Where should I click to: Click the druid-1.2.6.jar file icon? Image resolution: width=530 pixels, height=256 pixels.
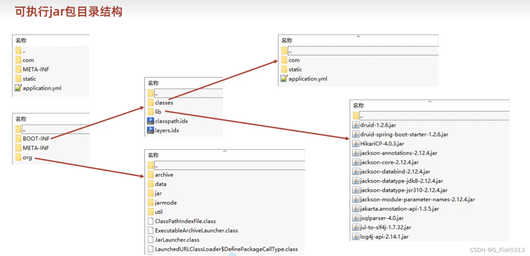356,125
